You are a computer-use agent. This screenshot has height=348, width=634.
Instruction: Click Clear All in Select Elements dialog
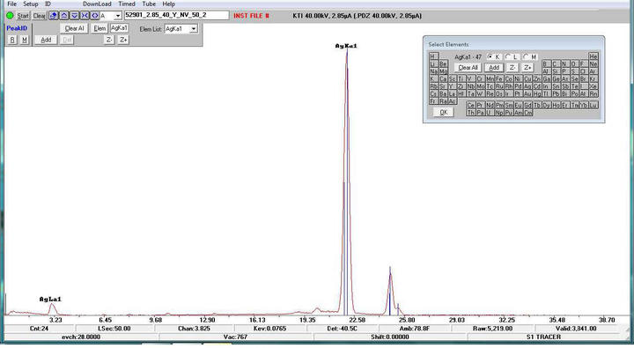pyautogui.click(x=468, y=68)
